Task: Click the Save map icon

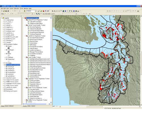Action: click(6, 11)
